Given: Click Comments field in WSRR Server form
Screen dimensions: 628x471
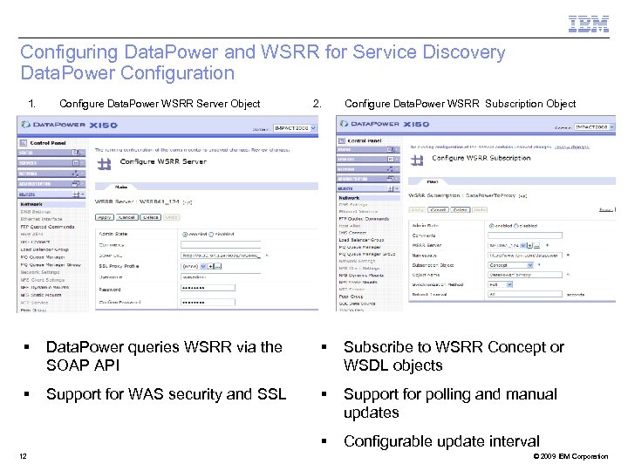Looking at the screenshot, I should pyautogui.click(x=221, y=245).
